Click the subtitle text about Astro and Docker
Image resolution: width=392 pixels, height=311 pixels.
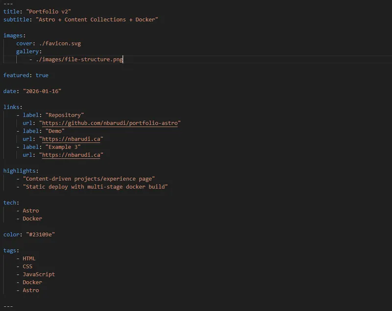88,19
